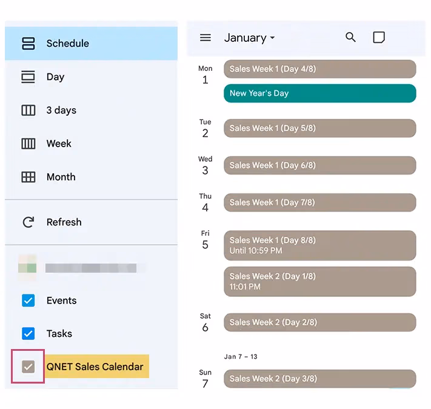Click the Thu 4 date header
Screen dimensions: 431x409
tap(205, 202)
